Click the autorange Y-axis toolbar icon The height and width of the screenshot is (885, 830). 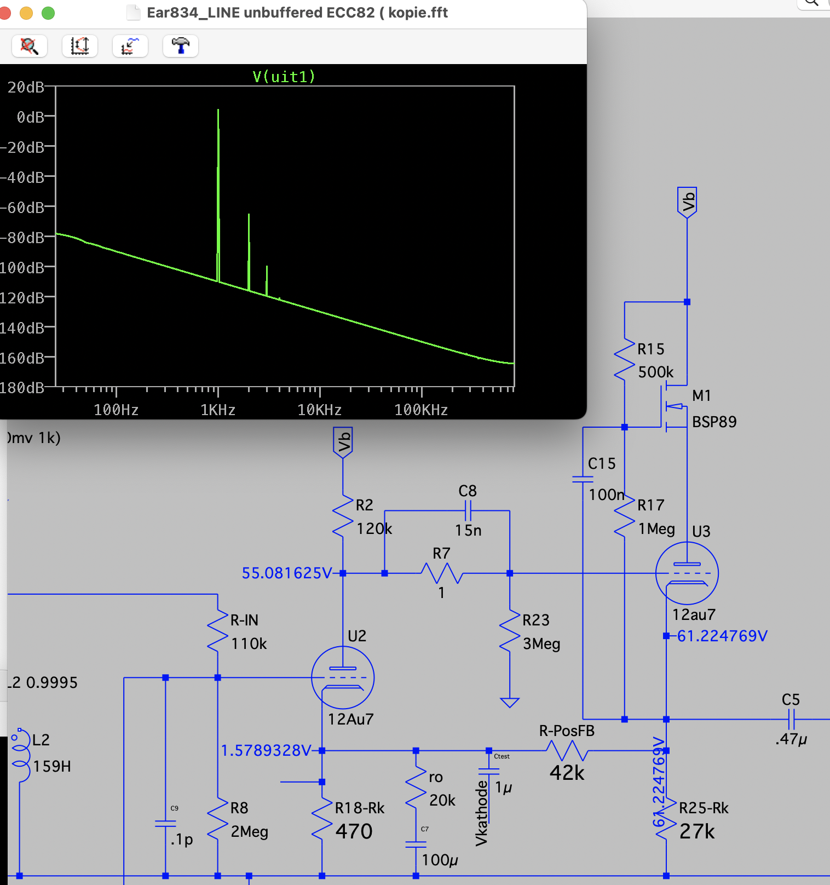[80, 46]
